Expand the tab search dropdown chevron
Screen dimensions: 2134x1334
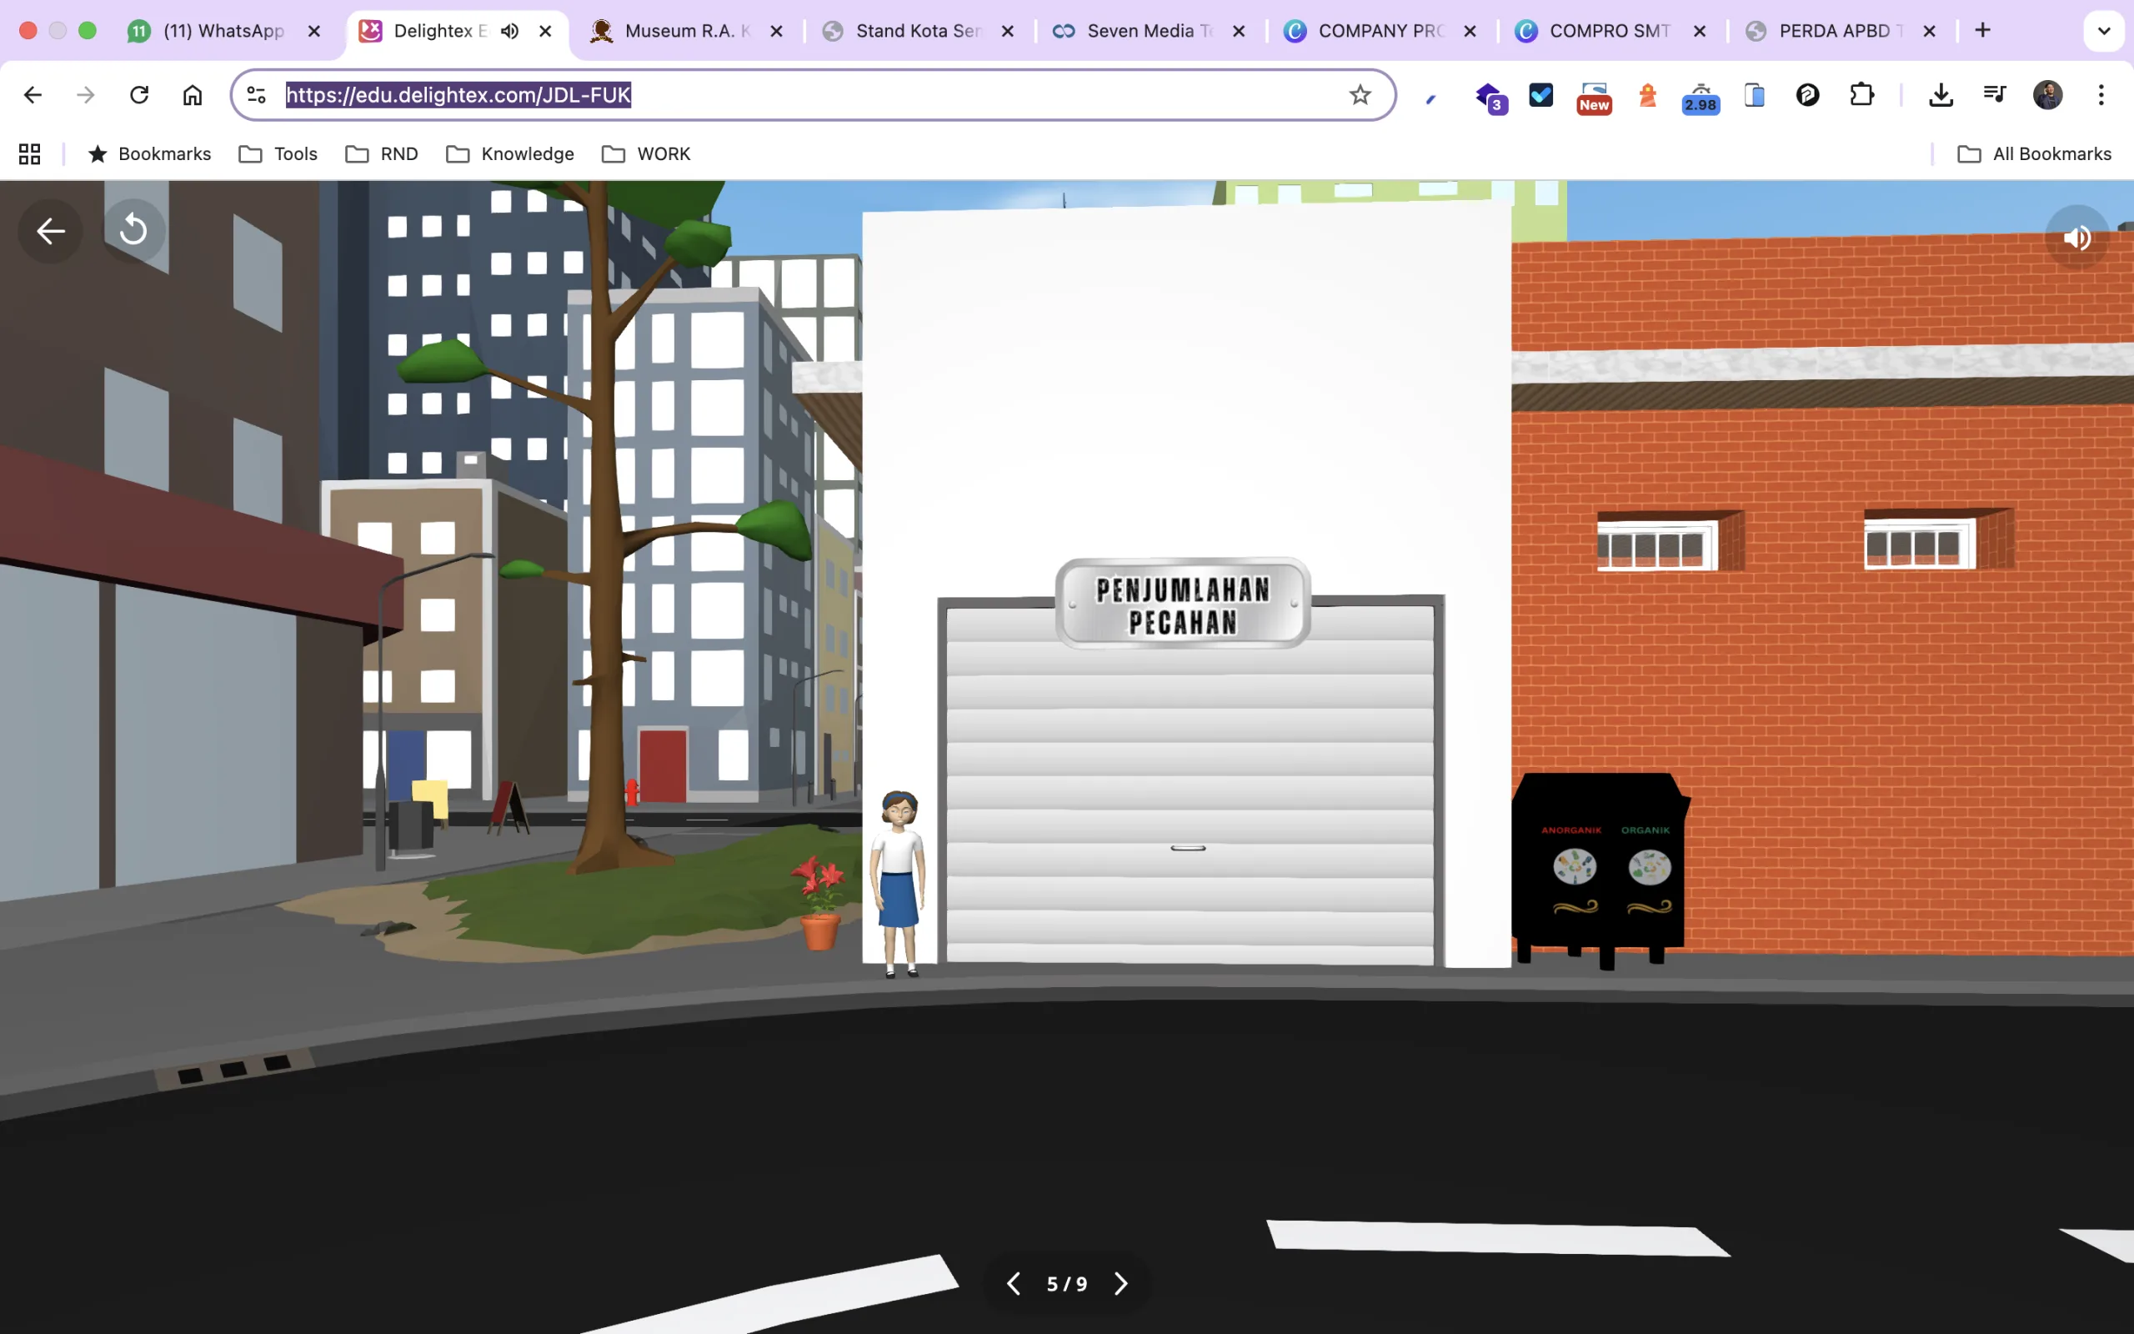2103,31
